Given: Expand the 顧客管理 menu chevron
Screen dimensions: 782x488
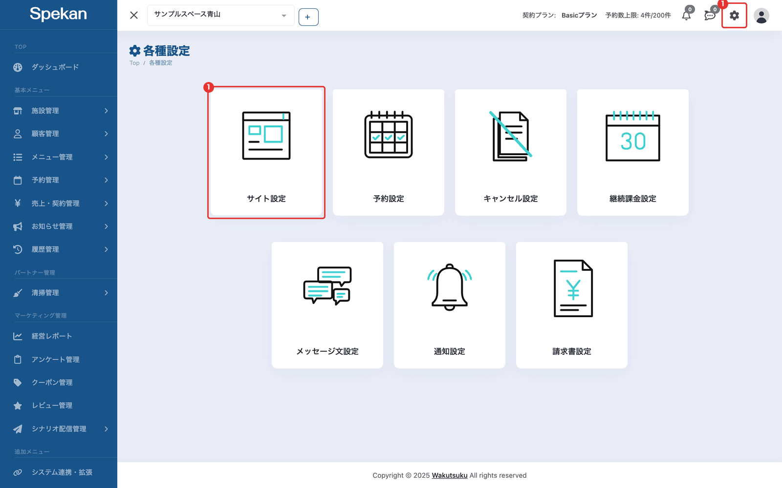Looking at the screenshot, I should (106, 134).
